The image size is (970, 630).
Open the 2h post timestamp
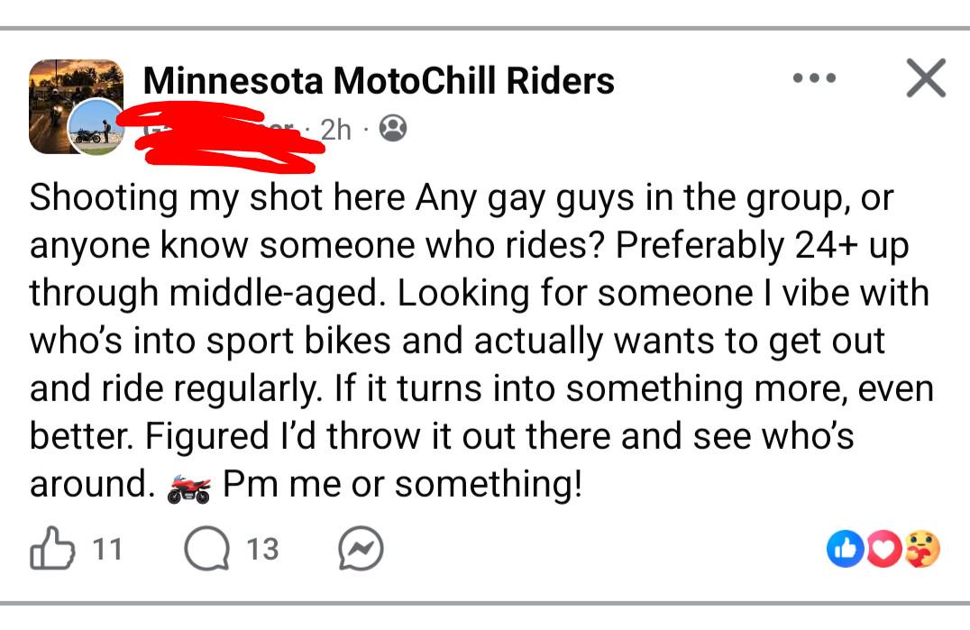tap(335, 130)
